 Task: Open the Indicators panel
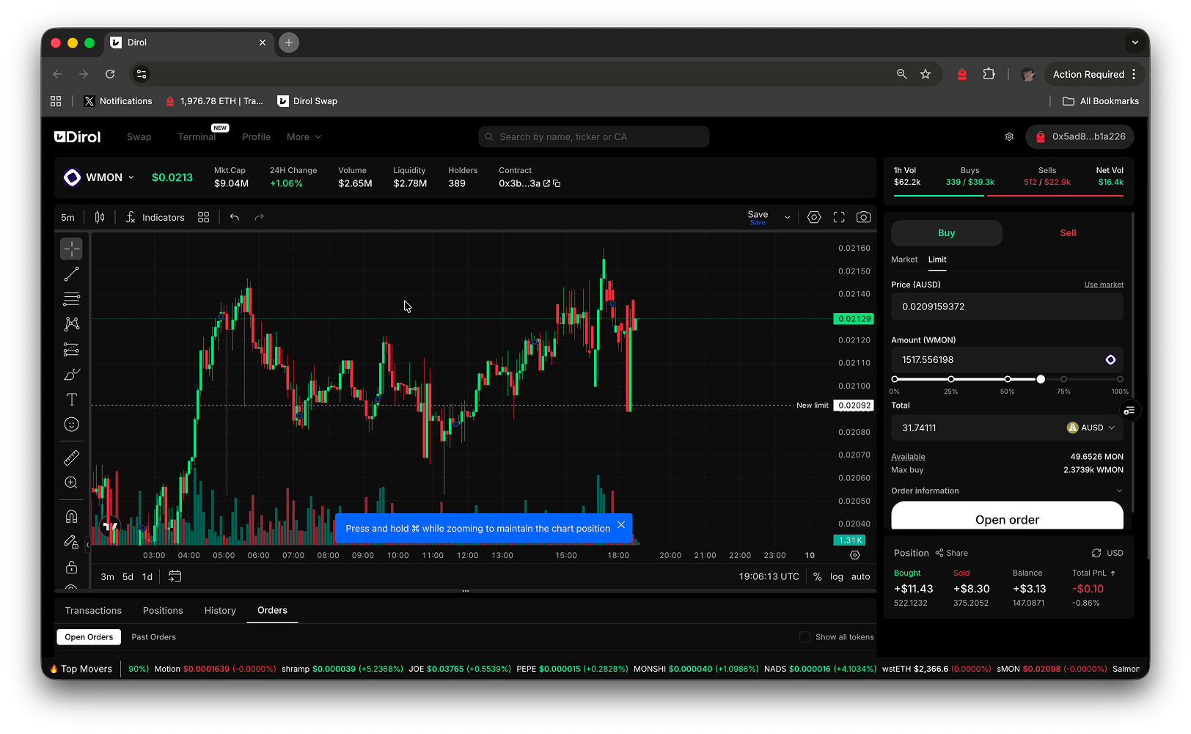(x=155, y=217)
